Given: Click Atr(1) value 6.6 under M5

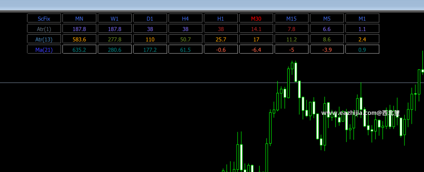Looking at the screenshot, I should pos(327,29).
